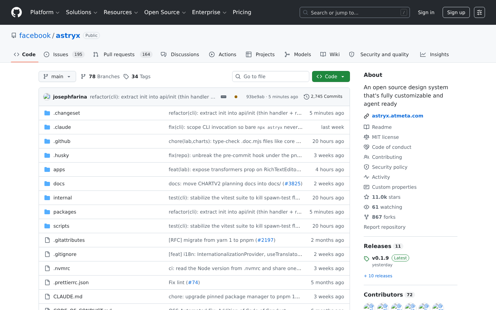Expand the Resources menu
The image size is (496, 310).
[121, 12]
